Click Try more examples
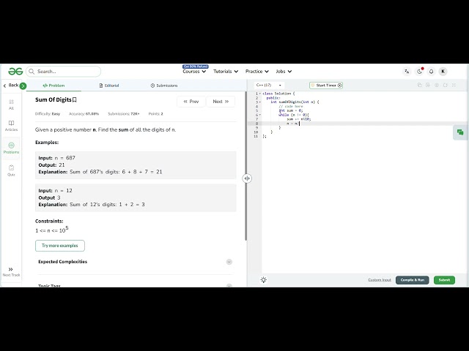Viewport: 469px width, 351px height. pos(60,246)
